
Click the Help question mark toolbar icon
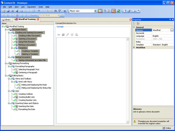(x=65, y=11)
